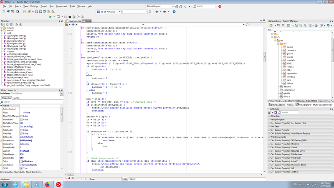The width and height of the screenshot is (334, 188).
Task: Click the Save file icon in toolbar
Action: tap(36, 12)
